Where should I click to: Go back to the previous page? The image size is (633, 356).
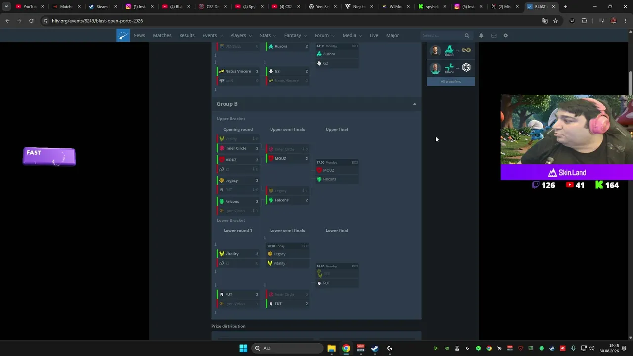coord(7,21)
